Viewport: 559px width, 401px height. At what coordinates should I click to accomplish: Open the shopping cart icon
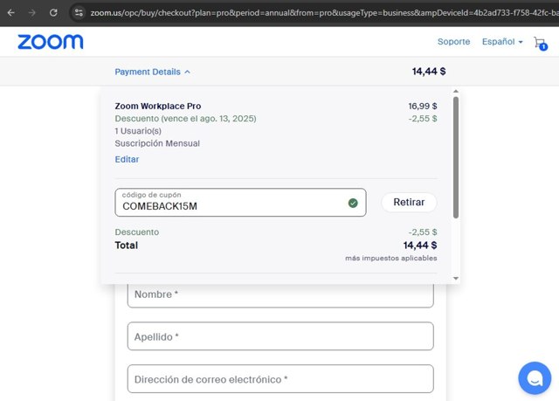click(539, 43)
